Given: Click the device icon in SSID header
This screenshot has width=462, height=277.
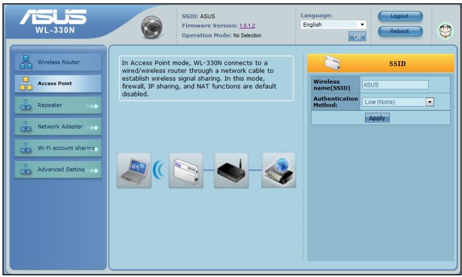Looking at the screenshot, I should click(x=332, y=63).
